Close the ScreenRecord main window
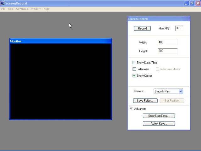Viewport: 201px width, 151px height. (198, 3)
